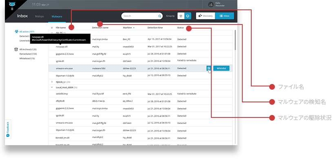Sort by the Detection name column header
Image resolution: width=332 pixels, height=159 pixels.
[x=100, y=28]
